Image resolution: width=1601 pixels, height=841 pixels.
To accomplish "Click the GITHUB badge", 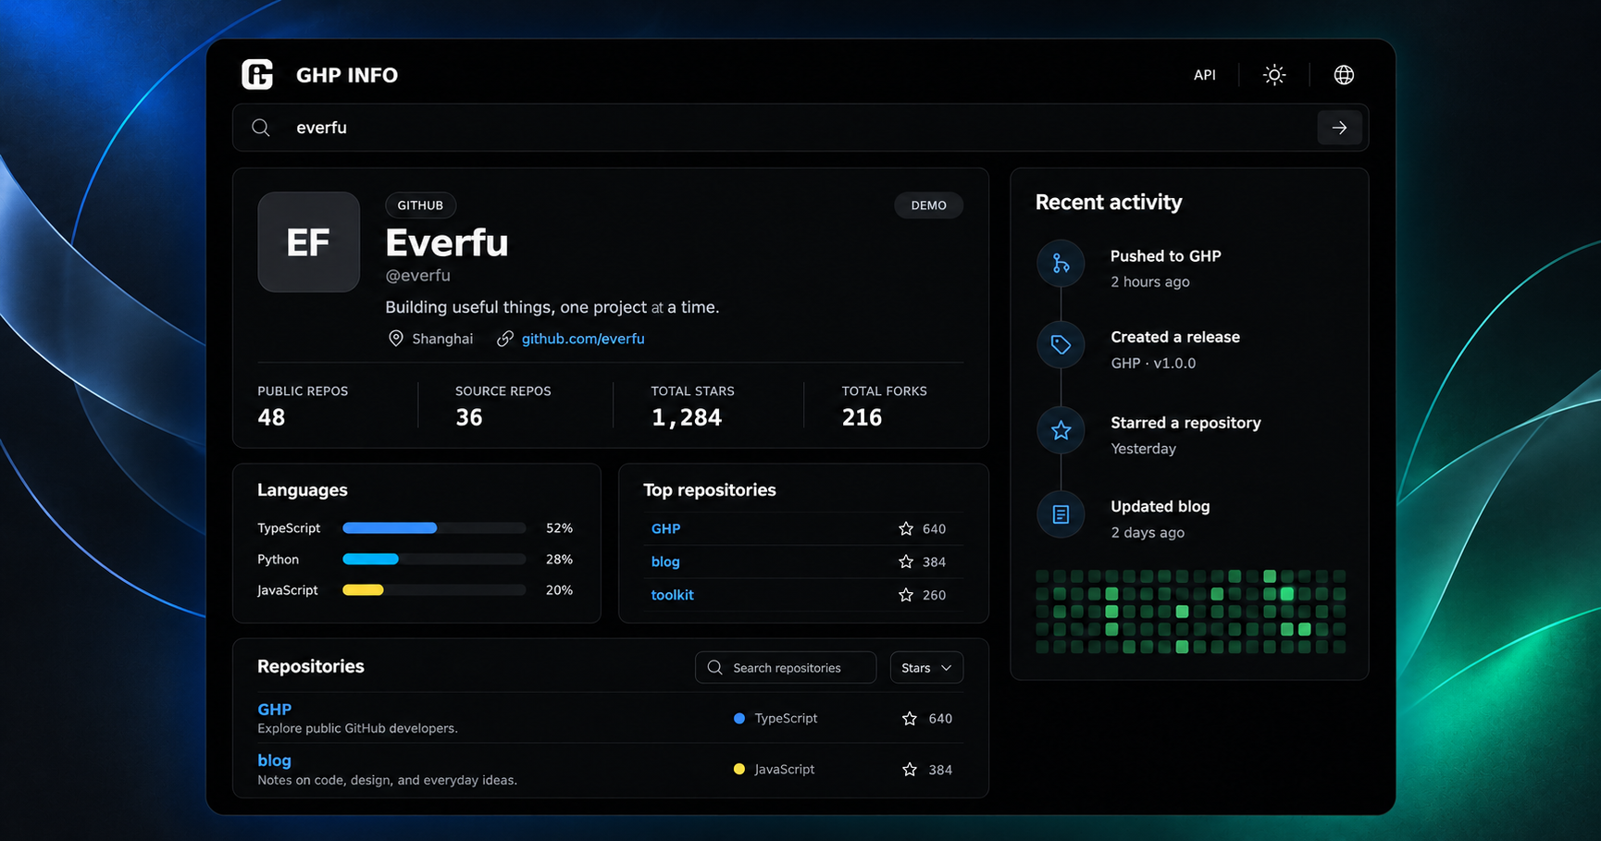I will click(x=420, y=205).
